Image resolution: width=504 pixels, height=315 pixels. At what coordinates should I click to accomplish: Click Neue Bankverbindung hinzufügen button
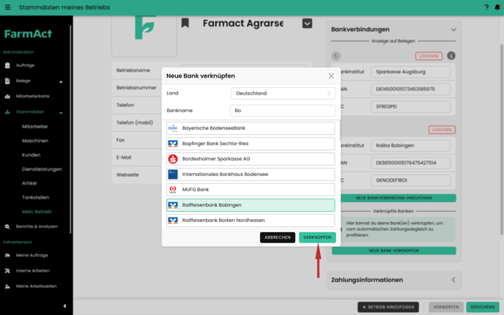(x=394, y=198)
